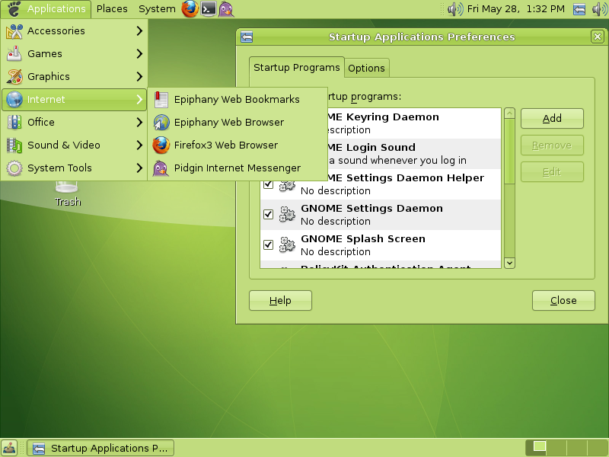Click the Internet submenu arrow
The height and width of the screenshot is (457, 609).
coord(139,100)
